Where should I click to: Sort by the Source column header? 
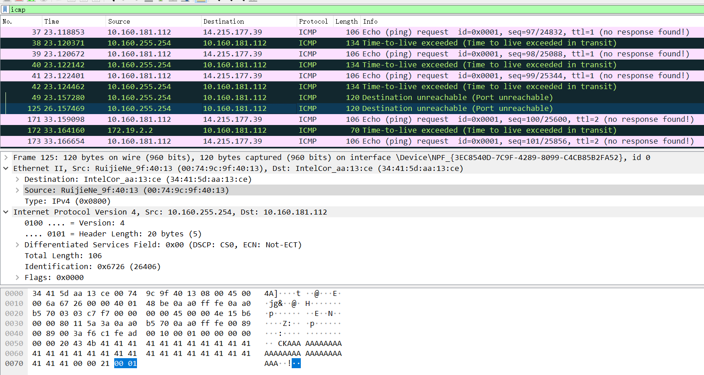tap(153, 21)
